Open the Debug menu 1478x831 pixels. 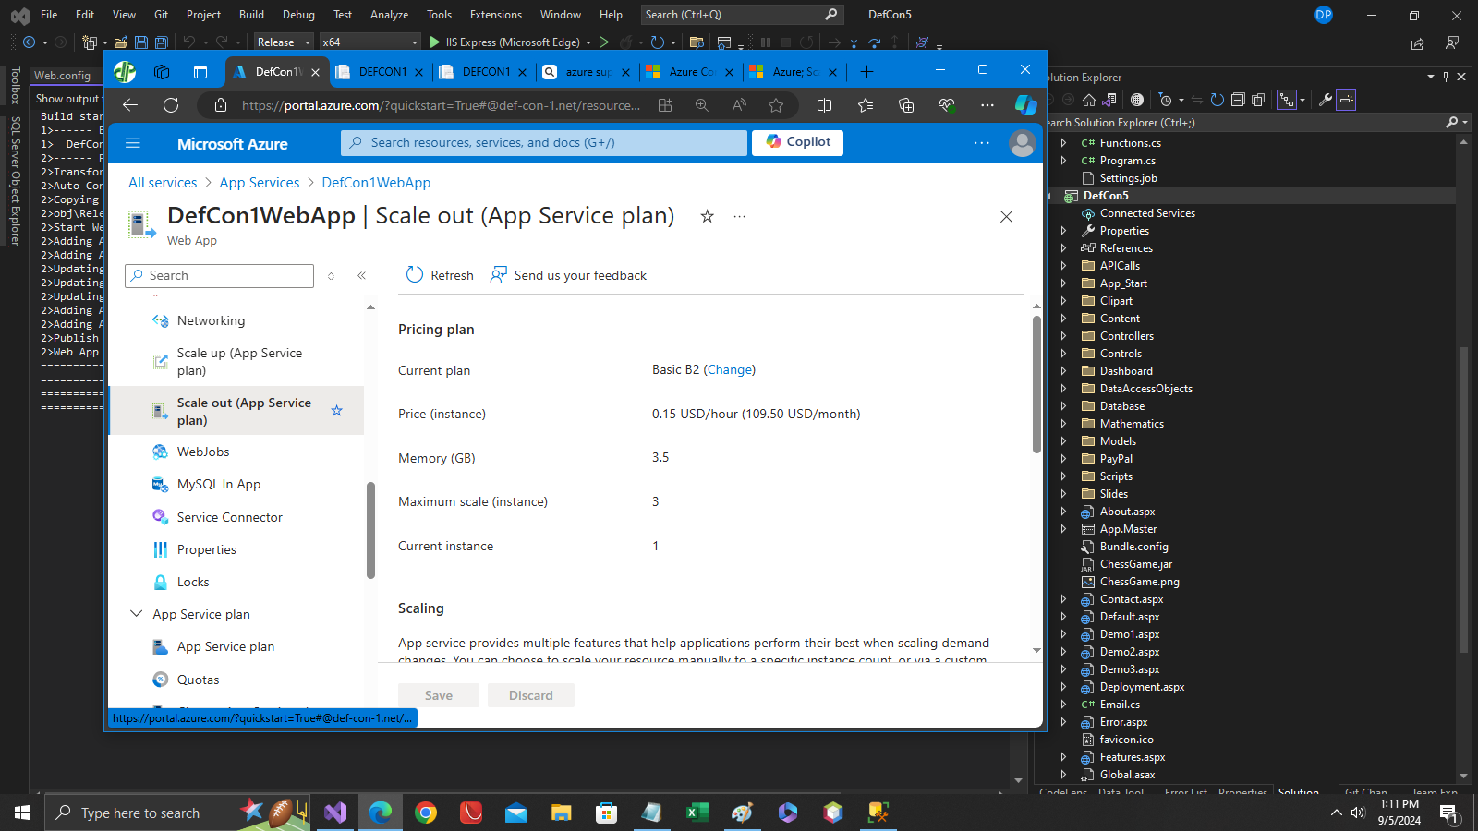[x=298, y=14]
